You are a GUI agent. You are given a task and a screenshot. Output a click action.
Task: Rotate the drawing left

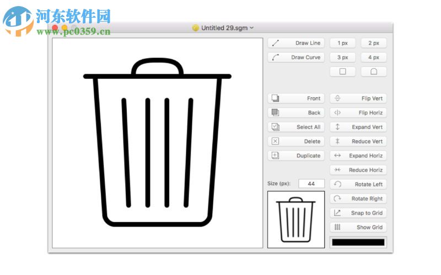click(x=358, y=184)
